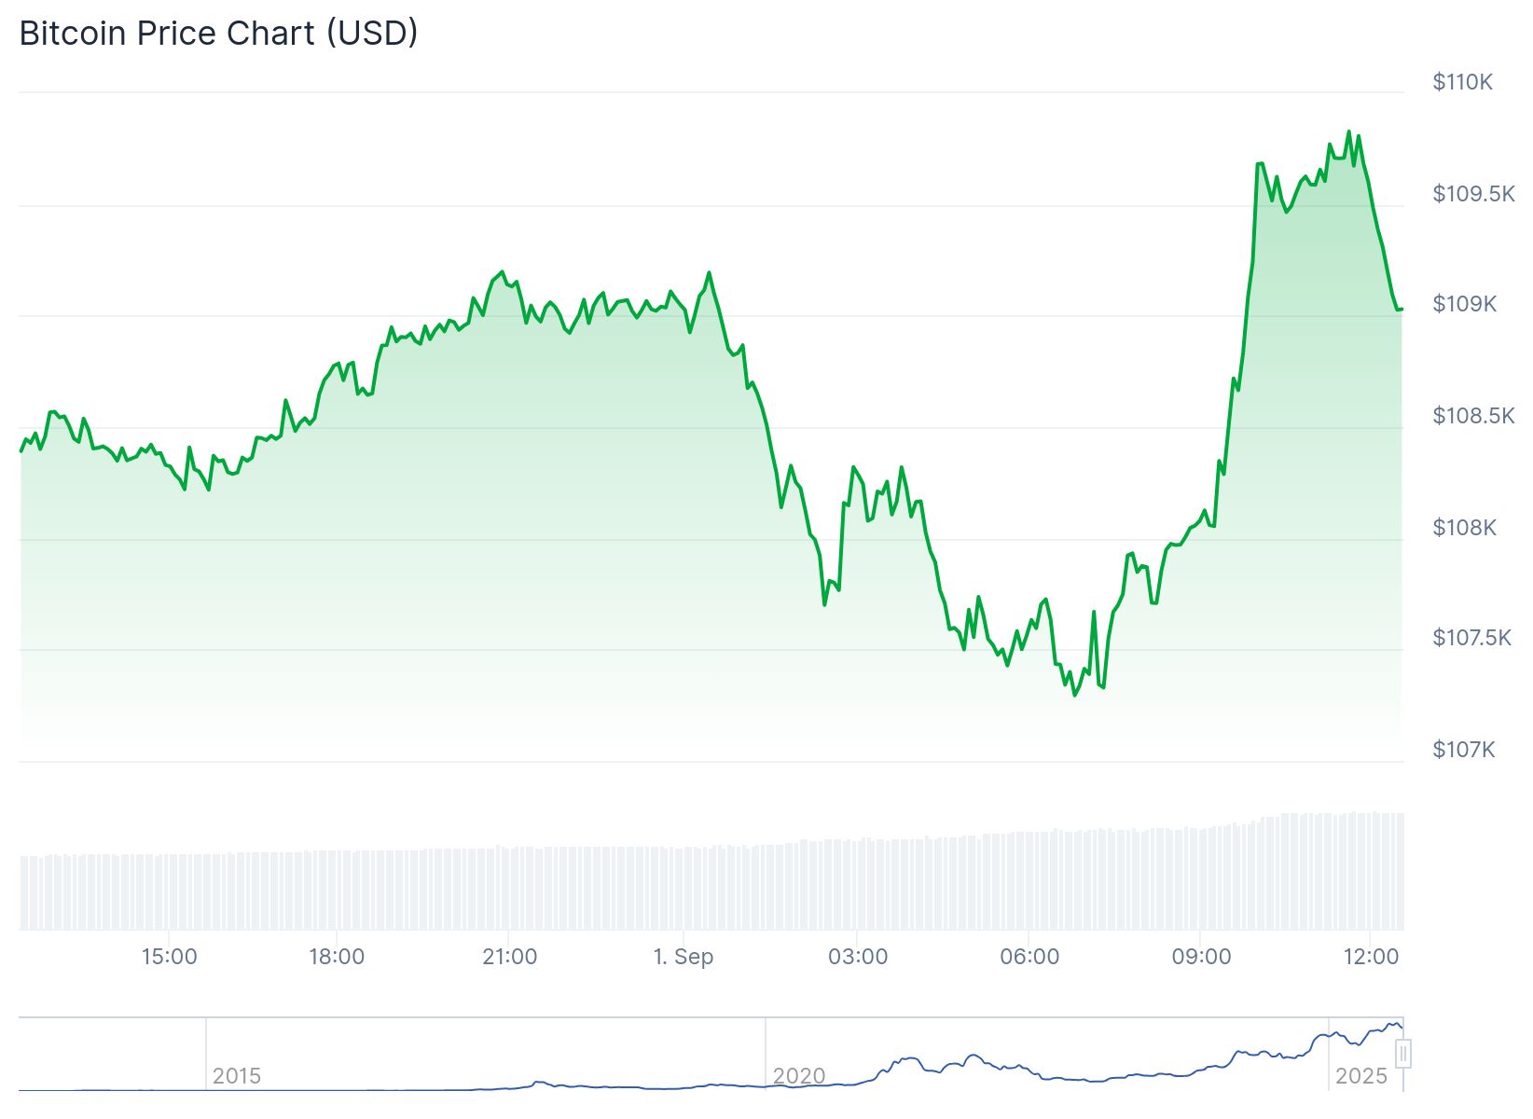
Task: Click the $110K price axis label
Action: coord(1462,82)
